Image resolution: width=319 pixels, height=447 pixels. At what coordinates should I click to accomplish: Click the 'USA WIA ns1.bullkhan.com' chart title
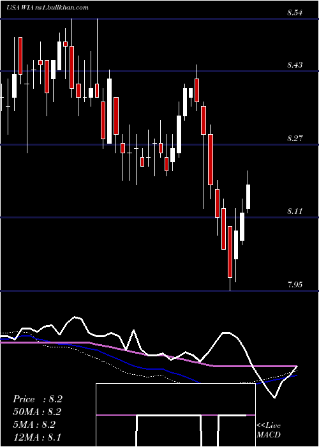47,8
